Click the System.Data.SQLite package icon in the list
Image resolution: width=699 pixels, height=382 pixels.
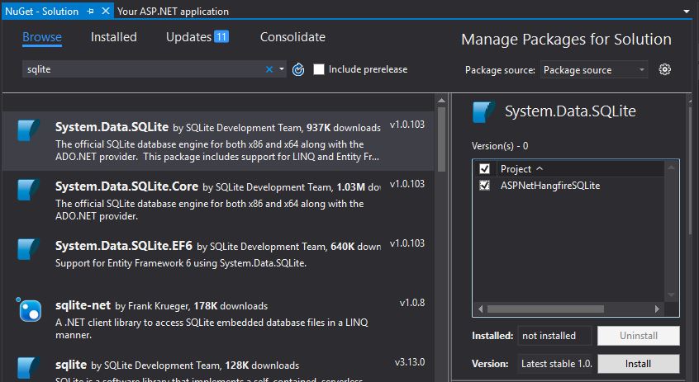(29, 130)
